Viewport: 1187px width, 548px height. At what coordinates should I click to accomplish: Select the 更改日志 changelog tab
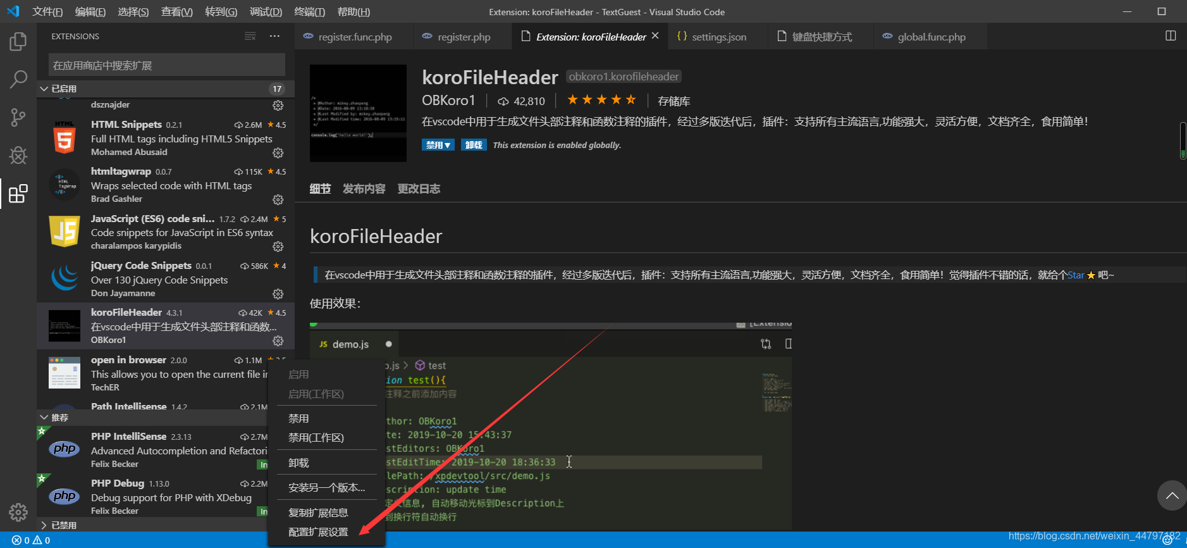pos(419,189)
